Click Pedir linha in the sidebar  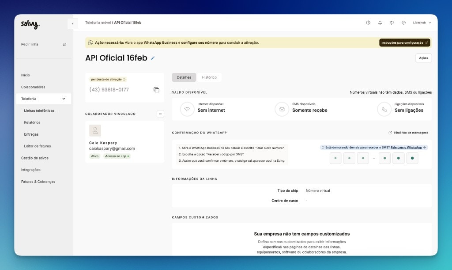click(x=30, y=44)
